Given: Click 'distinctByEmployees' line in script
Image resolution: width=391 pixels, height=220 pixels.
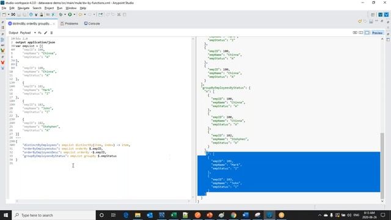Looking at the screenshot, I should pyautogui.click(x=76, y=145).
